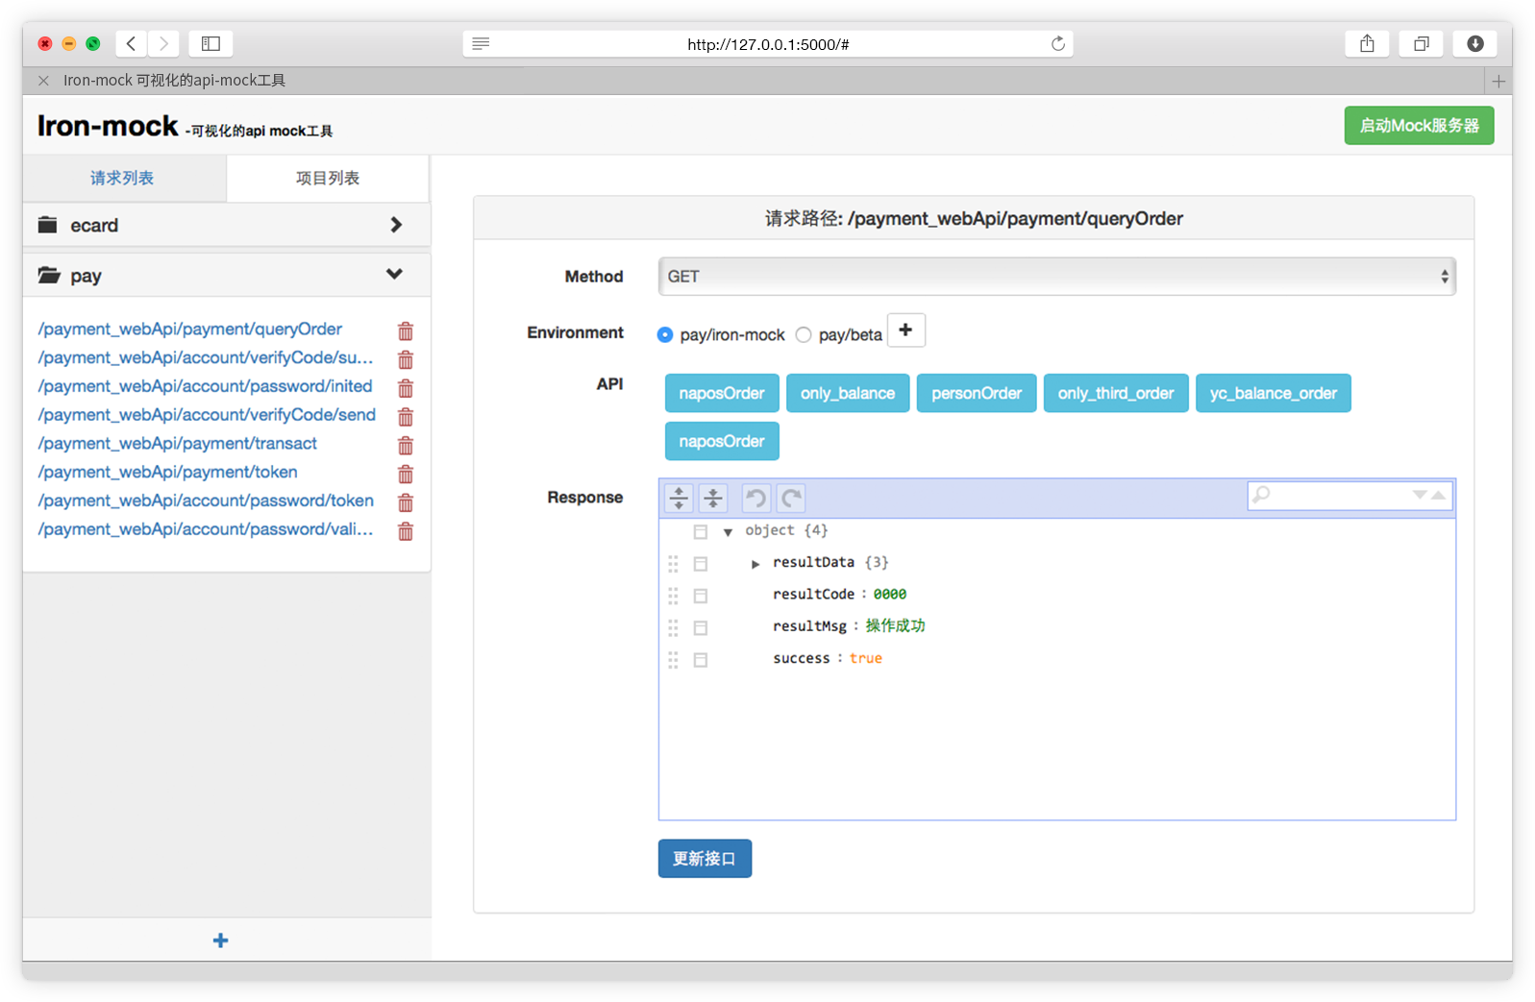Click the trash icon for account/password/token
Screen dimensions: 1535x1002
pos(406,502)
